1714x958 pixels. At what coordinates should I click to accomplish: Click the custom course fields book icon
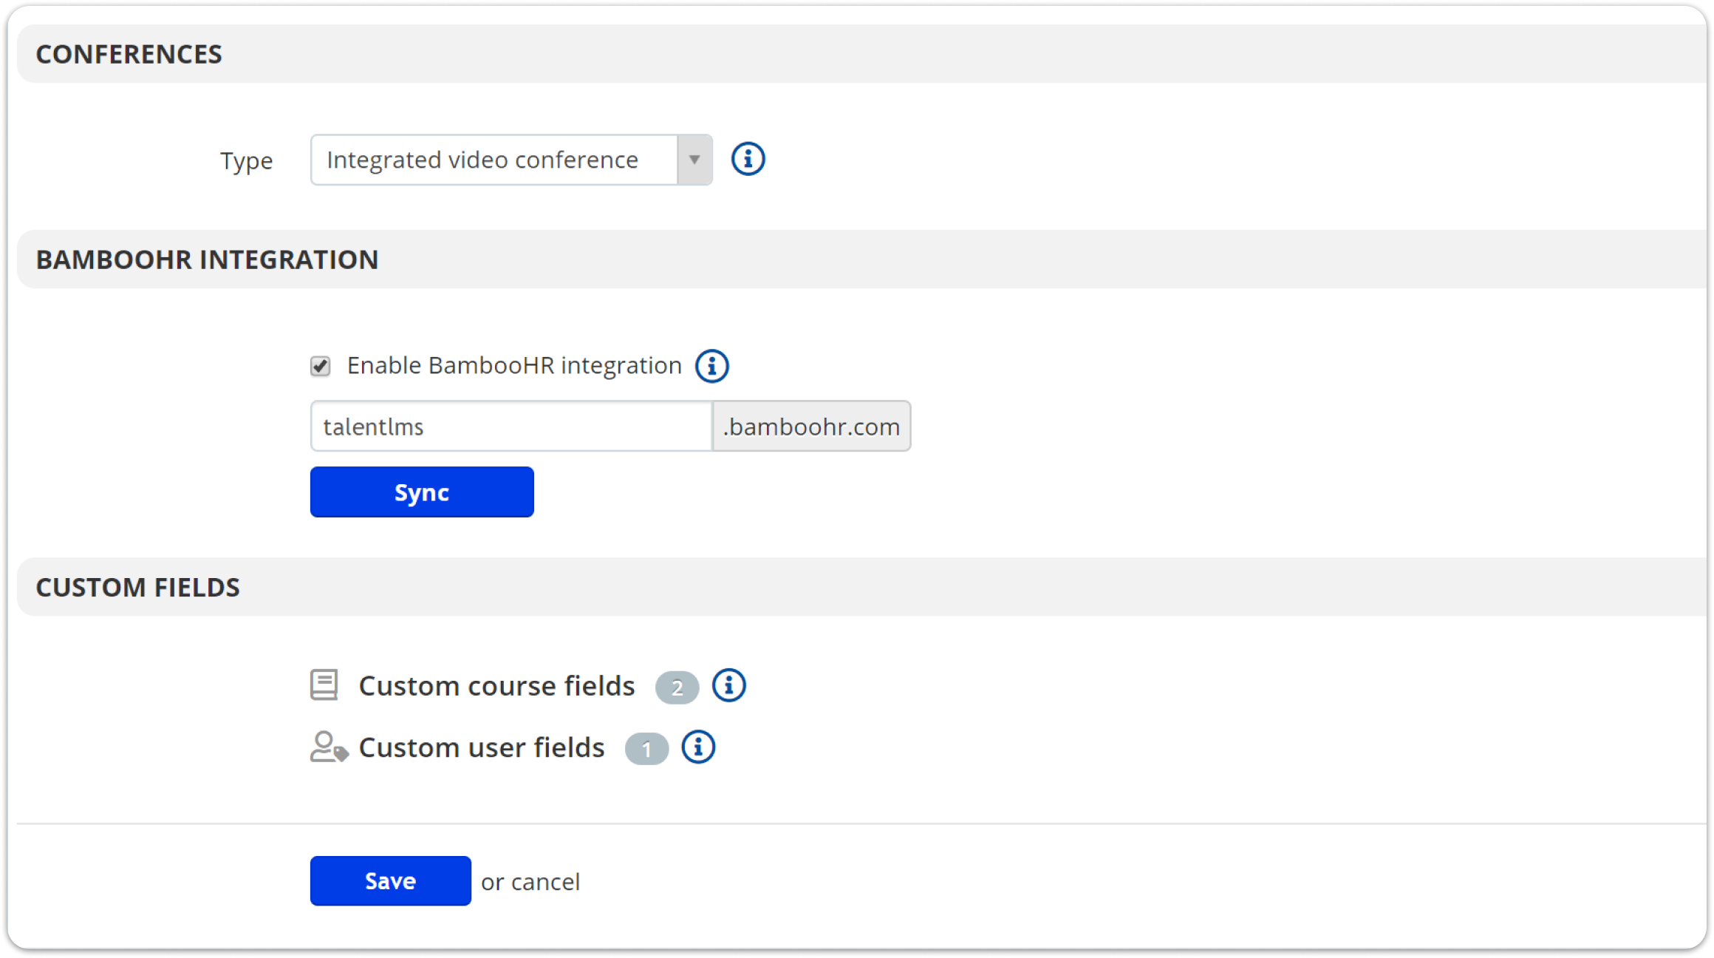324,685
